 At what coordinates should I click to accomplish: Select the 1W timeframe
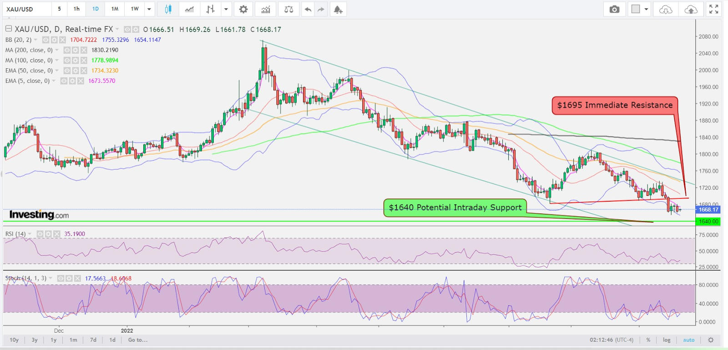point(135,9)
